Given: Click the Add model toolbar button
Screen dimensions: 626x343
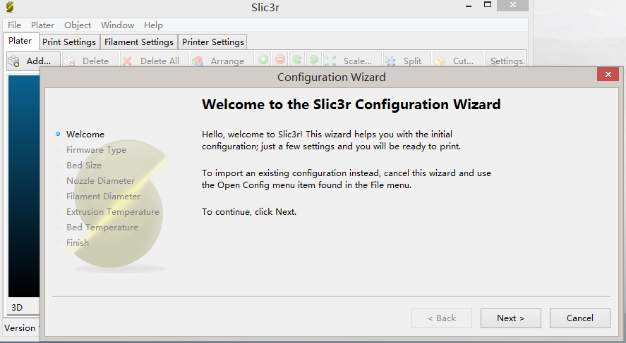Looking at the screenshot, I should (32, 61).
